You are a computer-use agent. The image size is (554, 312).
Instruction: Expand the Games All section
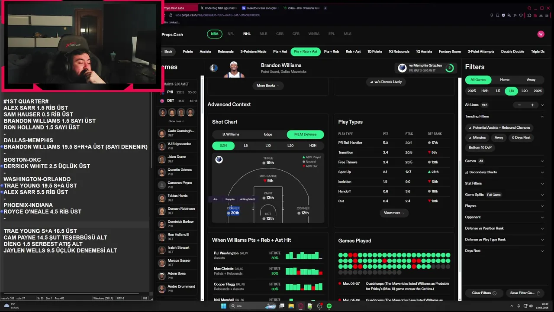pyautogui.click(x=504, y=161)
